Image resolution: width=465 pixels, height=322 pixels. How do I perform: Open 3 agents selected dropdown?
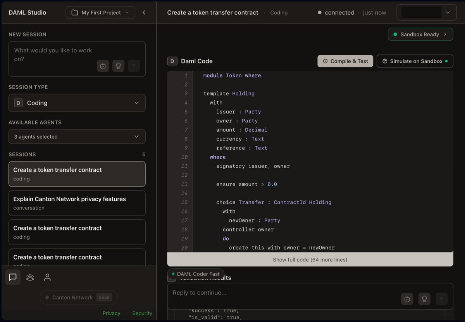coord(77,136)
